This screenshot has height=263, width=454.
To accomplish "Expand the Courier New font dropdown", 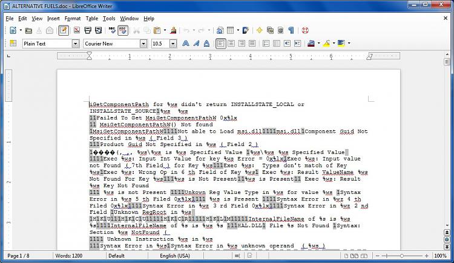I will (x=143, y=44).
